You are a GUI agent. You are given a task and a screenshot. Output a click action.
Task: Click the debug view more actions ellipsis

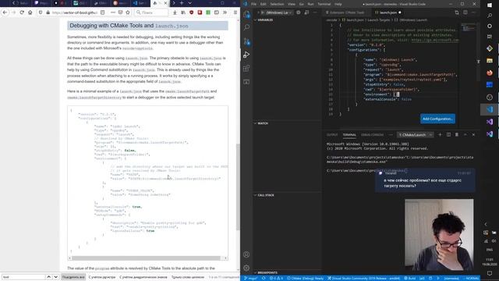[x=315, y=12]
